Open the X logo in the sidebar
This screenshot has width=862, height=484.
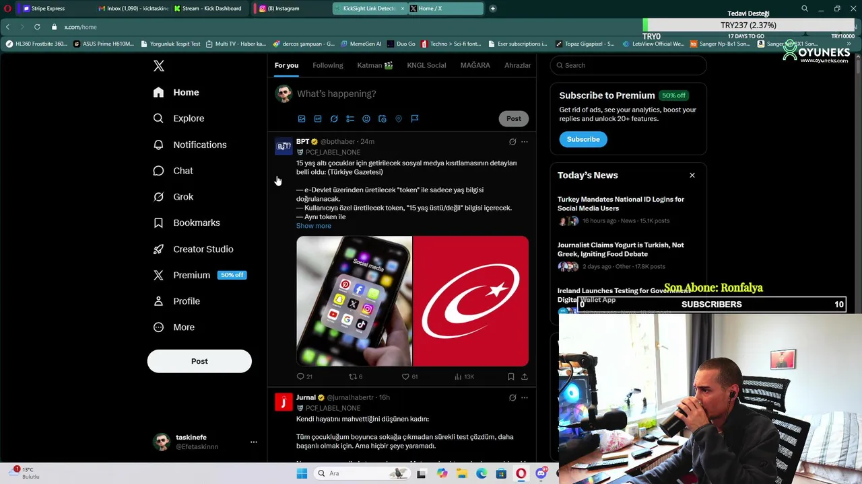(159, 66)
